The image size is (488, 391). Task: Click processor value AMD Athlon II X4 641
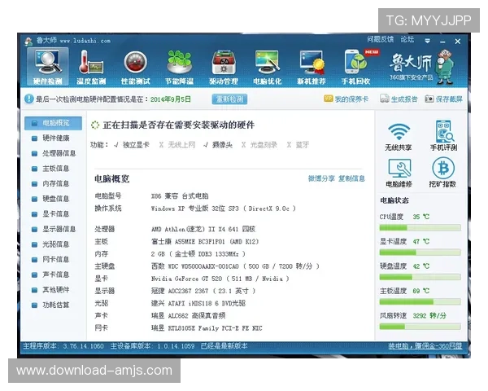[203, 229]
